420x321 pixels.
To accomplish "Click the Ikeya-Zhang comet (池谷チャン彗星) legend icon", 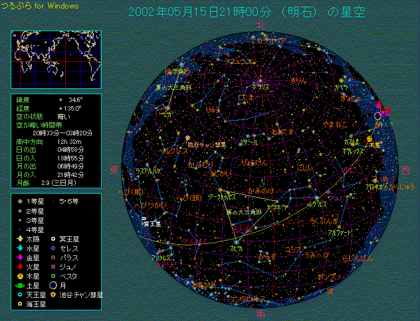I will click(52, 294).
